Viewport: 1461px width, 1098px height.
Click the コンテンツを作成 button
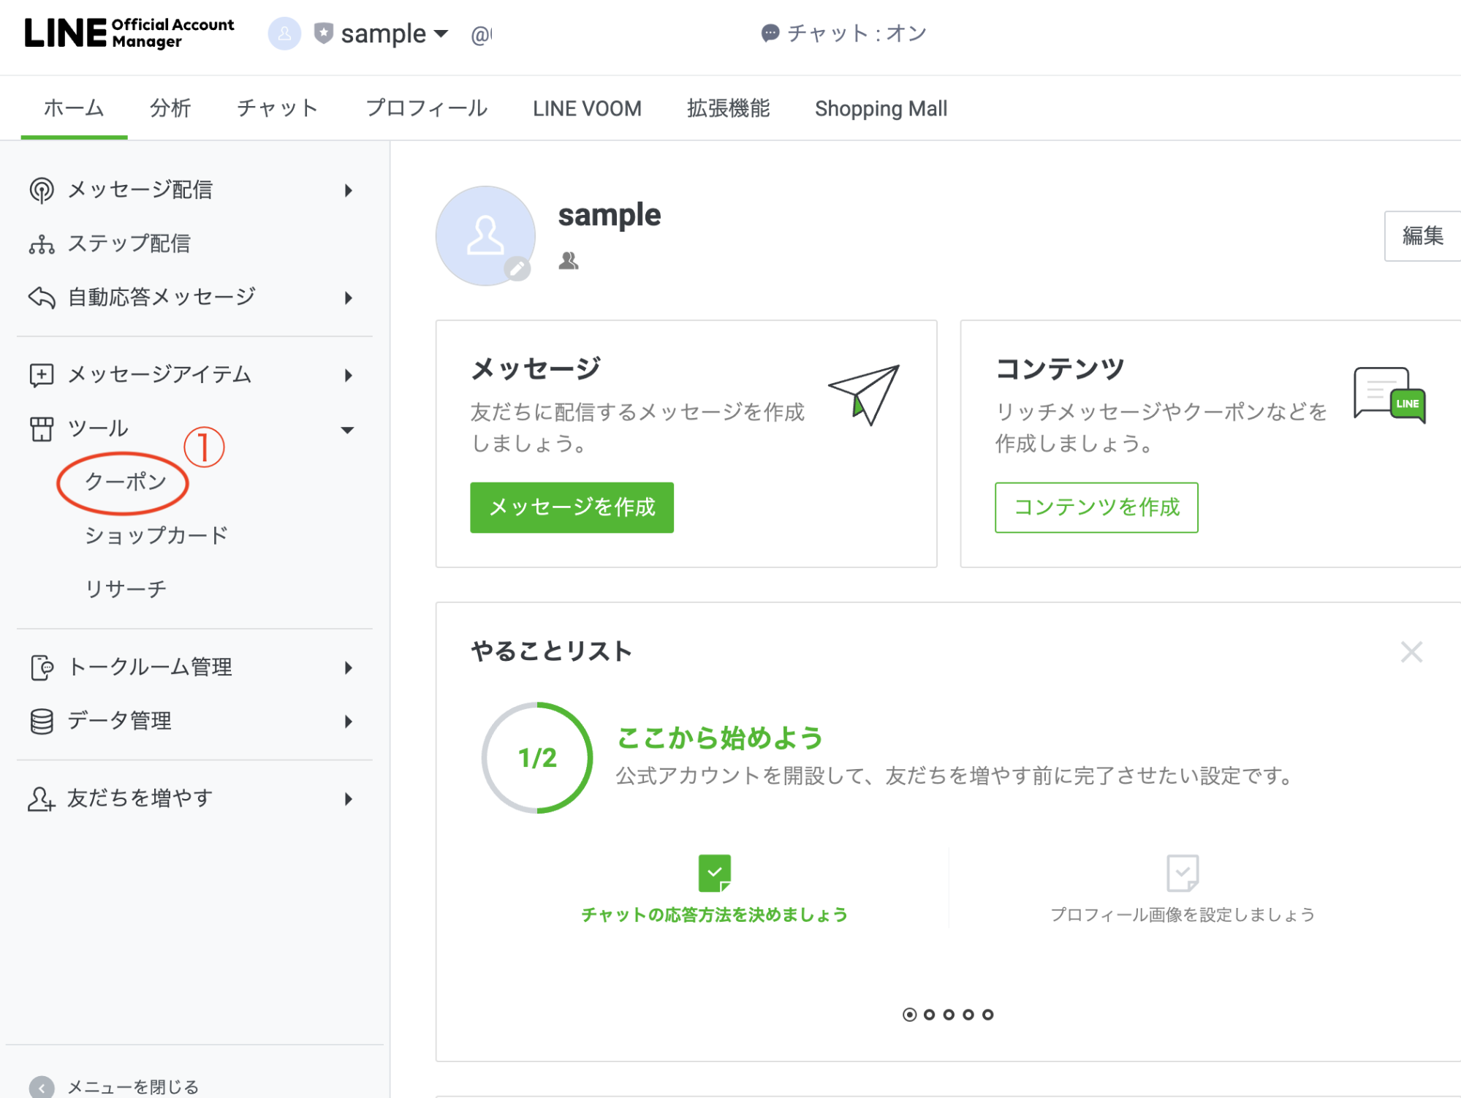tap(1096, 507)
